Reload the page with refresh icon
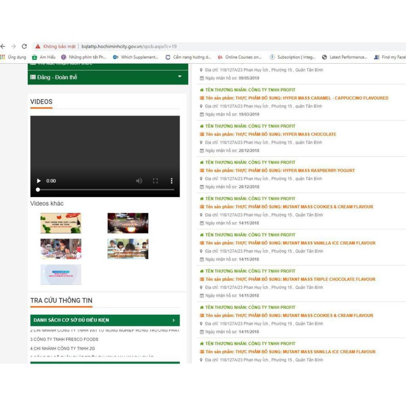The image size is (406, 406). coord(24,46)
